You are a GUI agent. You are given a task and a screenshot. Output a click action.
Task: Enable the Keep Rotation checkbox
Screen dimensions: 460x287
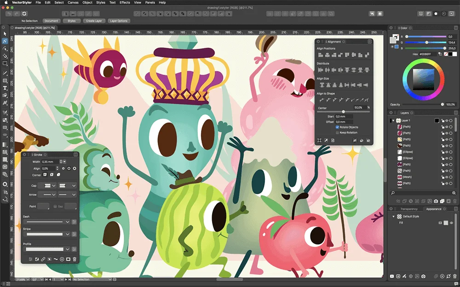(337, 133)
